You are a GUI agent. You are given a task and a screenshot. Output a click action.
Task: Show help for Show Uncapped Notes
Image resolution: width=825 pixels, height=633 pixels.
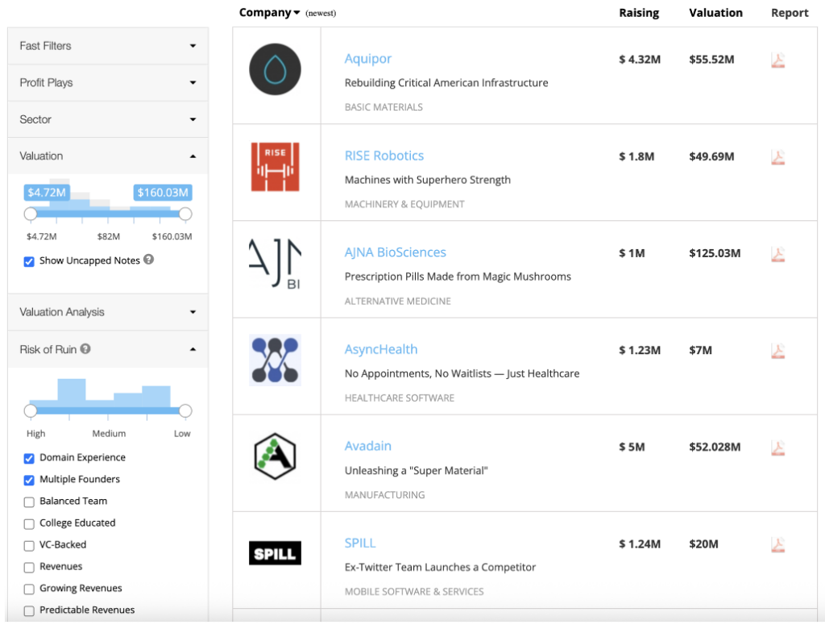click(149, 259)
